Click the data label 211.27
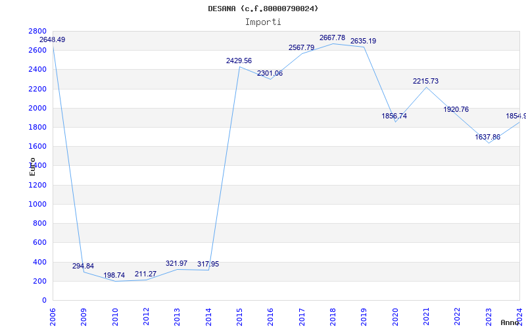 (x=145, y=274)
